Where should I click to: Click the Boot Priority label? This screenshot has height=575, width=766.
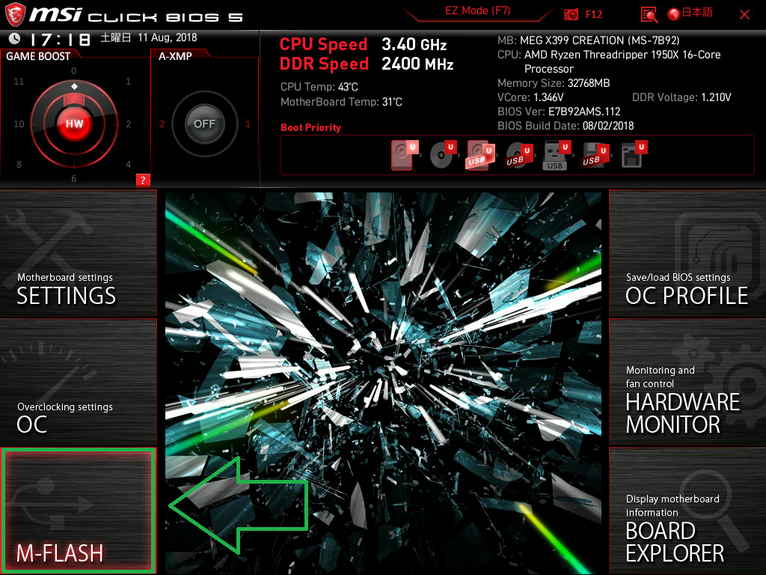(x=310, y=127)
